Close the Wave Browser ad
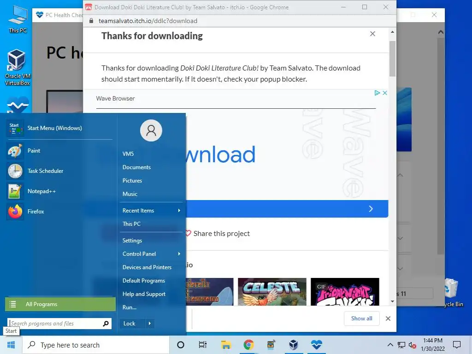 tap(385, 93)
